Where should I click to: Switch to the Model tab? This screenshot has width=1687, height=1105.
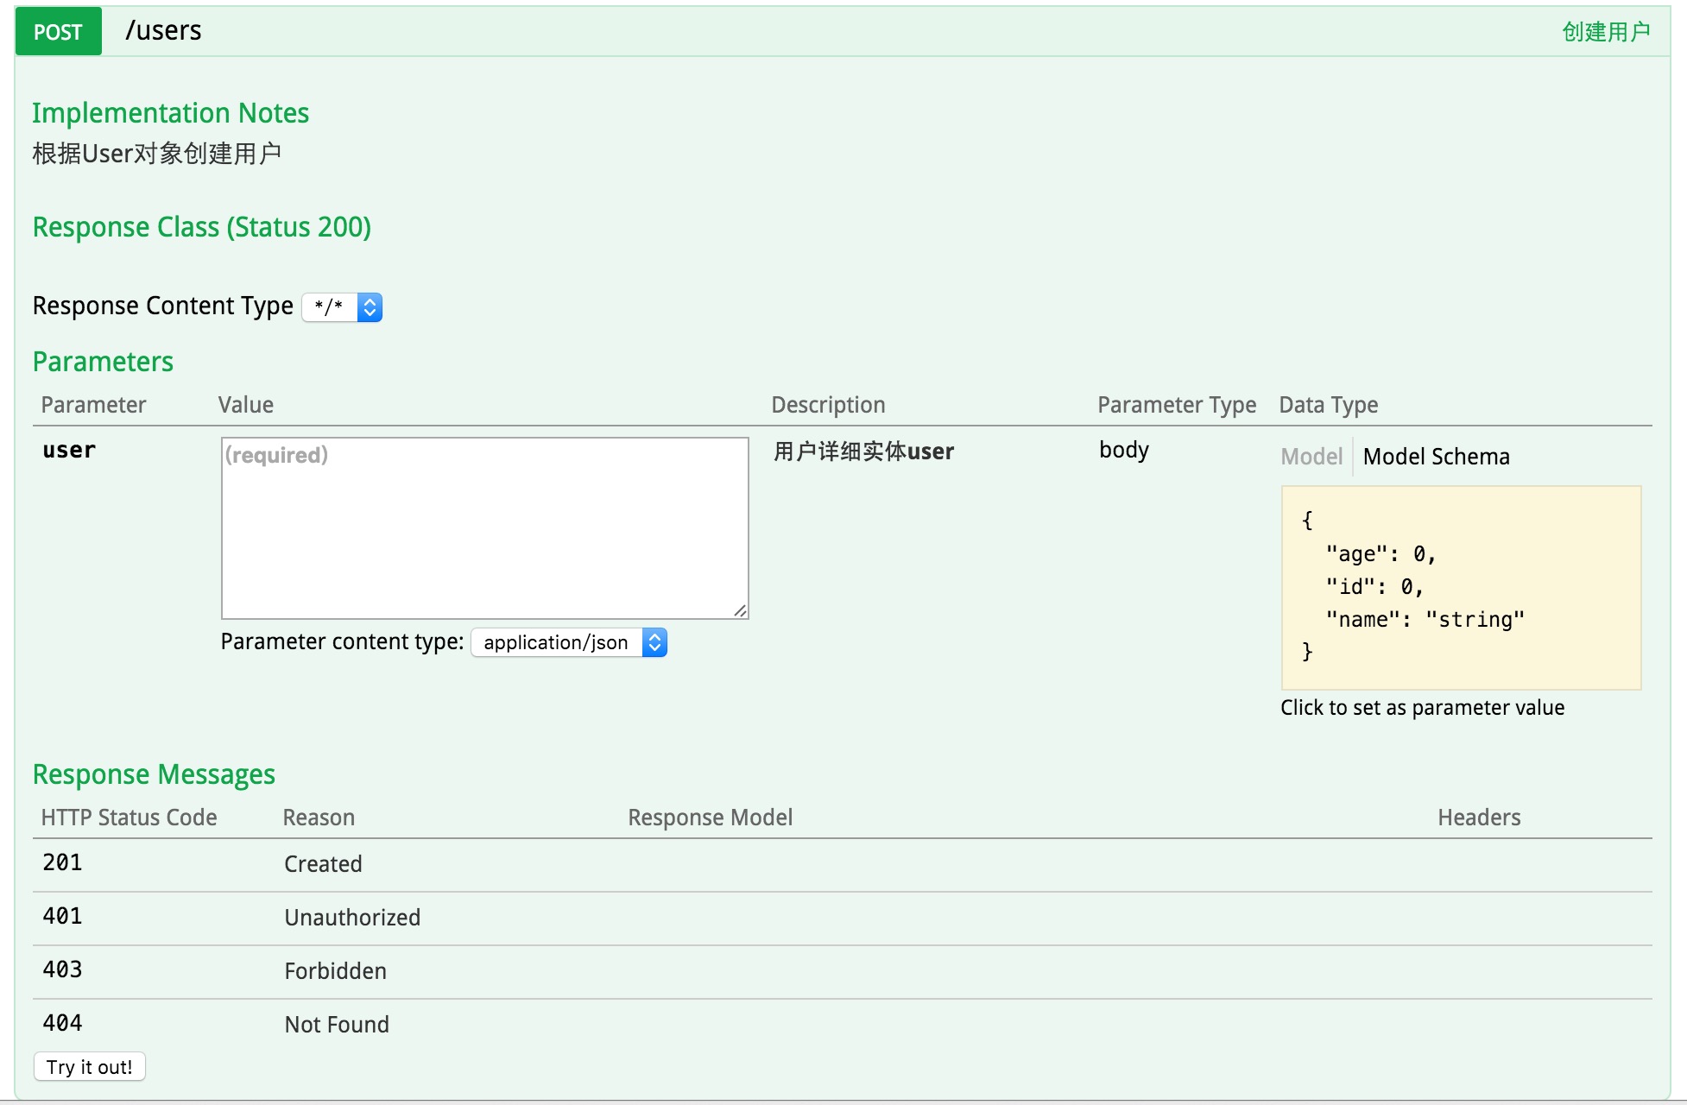(x=1311, y=457)
